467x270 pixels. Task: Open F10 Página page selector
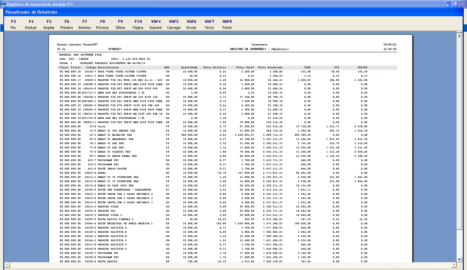click(x=138, y=24)
